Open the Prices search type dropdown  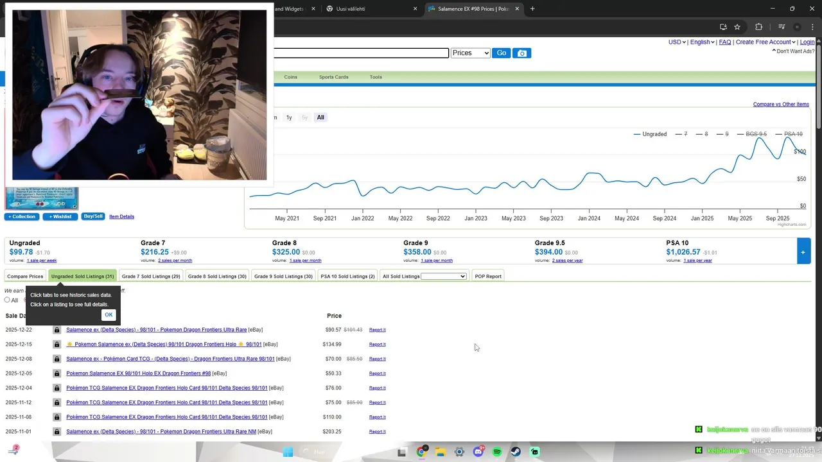[470, 53]
